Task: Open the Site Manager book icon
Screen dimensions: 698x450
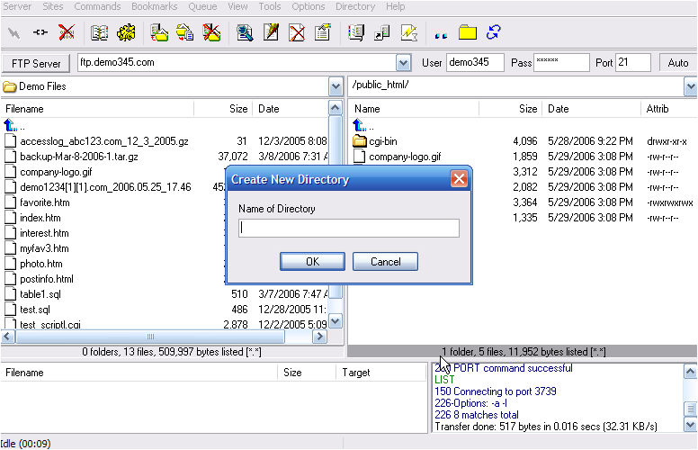Action: click(x=99, y=33)
